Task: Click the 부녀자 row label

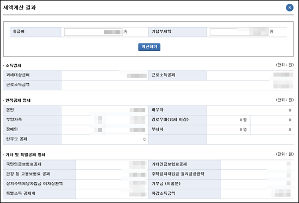Action: coord(157,130)
